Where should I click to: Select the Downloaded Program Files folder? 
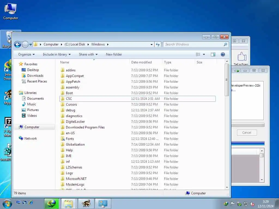(85, 127)
